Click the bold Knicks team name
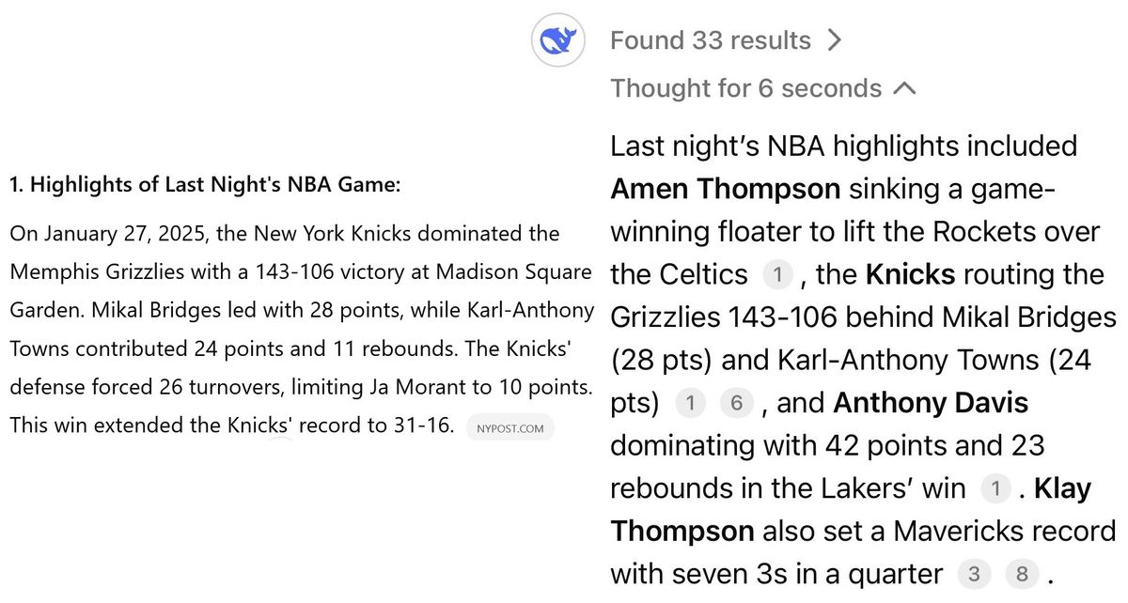The height and width of the screenshot is (603, 1128). coord(910,274)
